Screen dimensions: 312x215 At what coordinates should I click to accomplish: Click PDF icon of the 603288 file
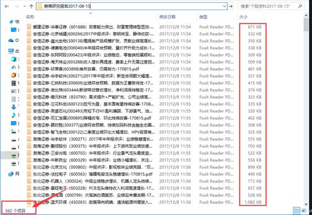[29, 62]
